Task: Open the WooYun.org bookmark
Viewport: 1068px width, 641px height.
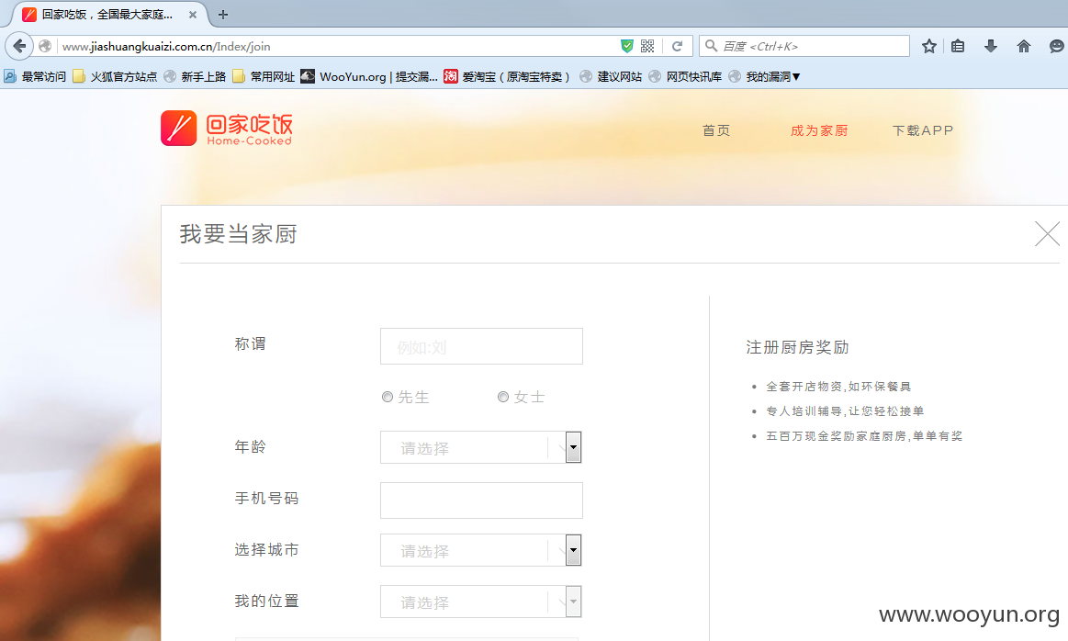Action: coord(369,76)
